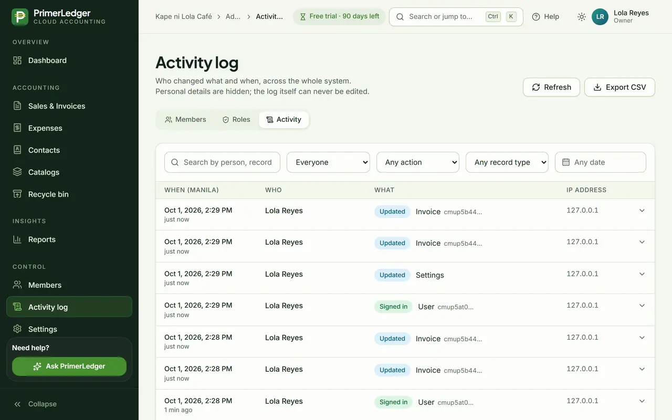Screen dimensions: 672x420
Task: Toggle the light/dark theme sun icon
Action: 581,17
